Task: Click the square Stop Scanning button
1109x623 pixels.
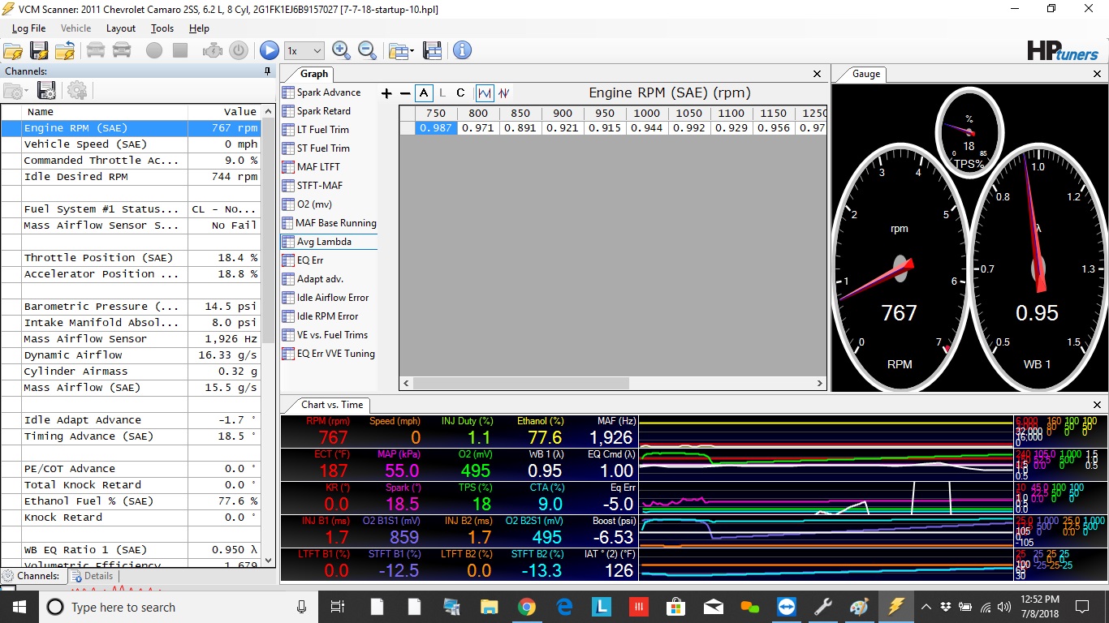Action: [180, 50]
